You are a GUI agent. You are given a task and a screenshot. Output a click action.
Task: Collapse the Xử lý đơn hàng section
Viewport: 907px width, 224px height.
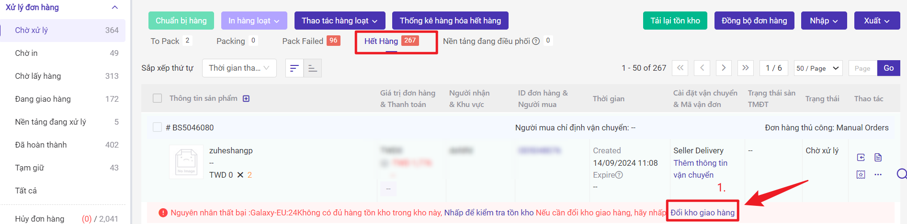[x=114, y=8]
